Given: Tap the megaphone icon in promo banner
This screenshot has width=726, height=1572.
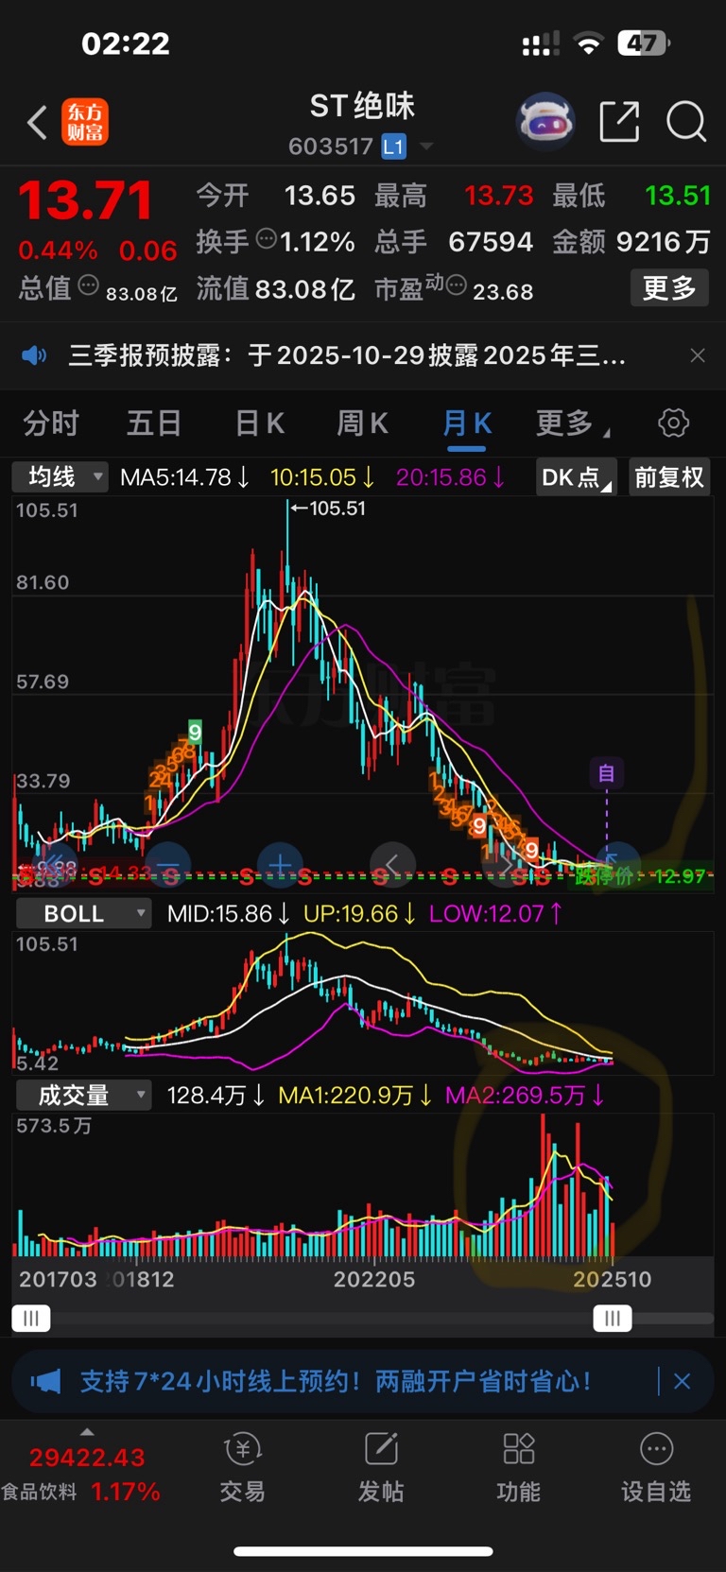Looking at the screenshot, I should click(45, 1382).
